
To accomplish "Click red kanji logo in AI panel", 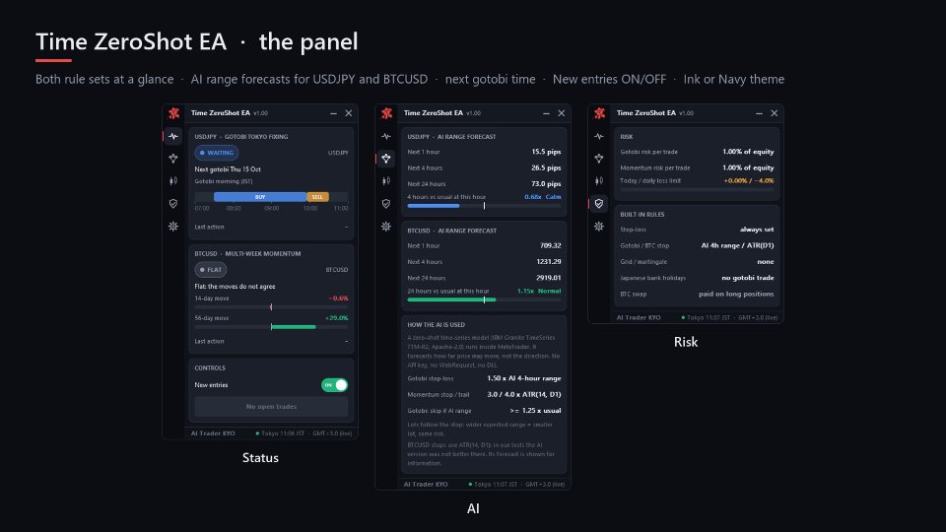I will (x=386, y=112).
